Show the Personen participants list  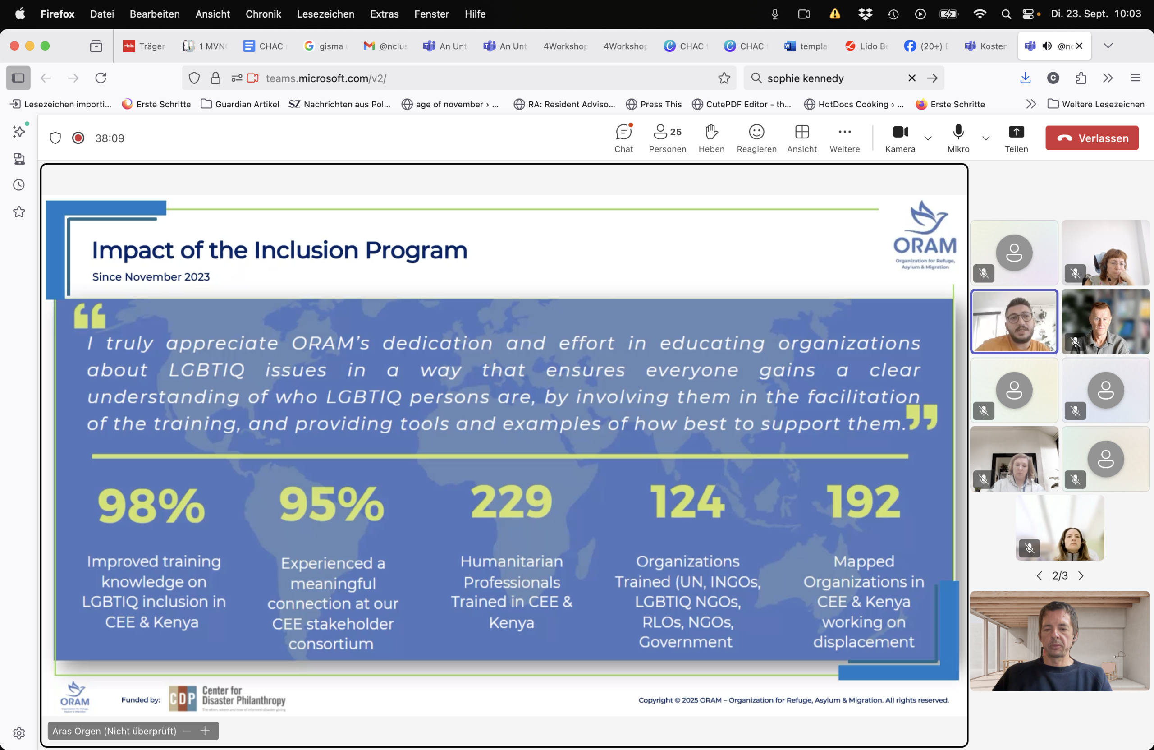[667, 138]
